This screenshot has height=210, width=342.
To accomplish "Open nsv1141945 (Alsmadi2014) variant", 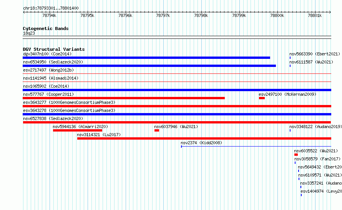I will pyautogui.click(x=51, y=78).
